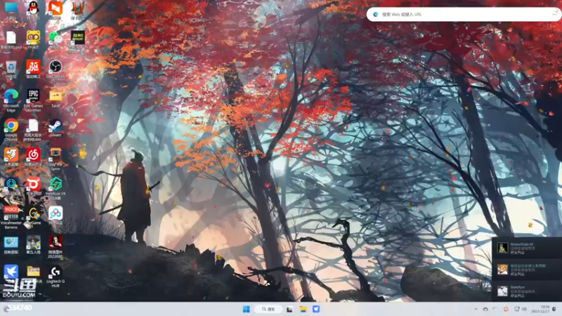Open the Douyu orange fish app shortcut
This screenshot has height=316, width=562.
(x=11, y=157)
